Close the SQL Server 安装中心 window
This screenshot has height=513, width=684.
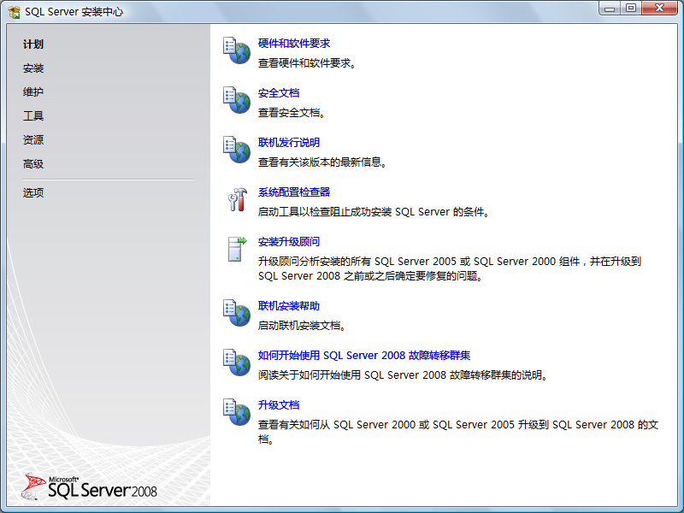click(660, 9)
